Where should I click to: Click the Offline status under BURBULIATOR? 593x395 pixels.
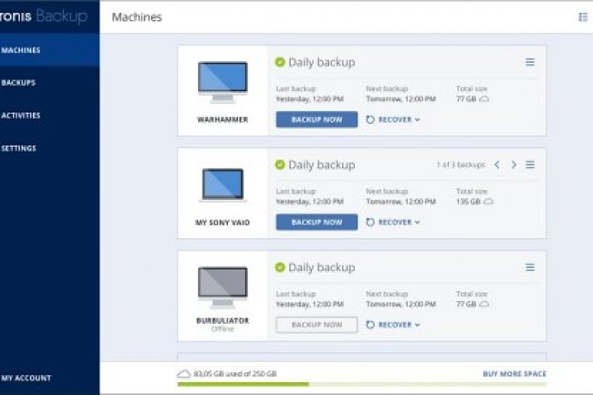pyautogui.click(x=223, y=328)
